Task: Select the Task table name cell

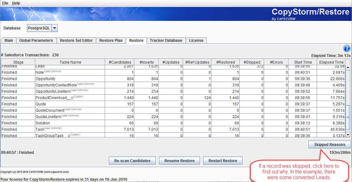Action: tap(70, 129)
